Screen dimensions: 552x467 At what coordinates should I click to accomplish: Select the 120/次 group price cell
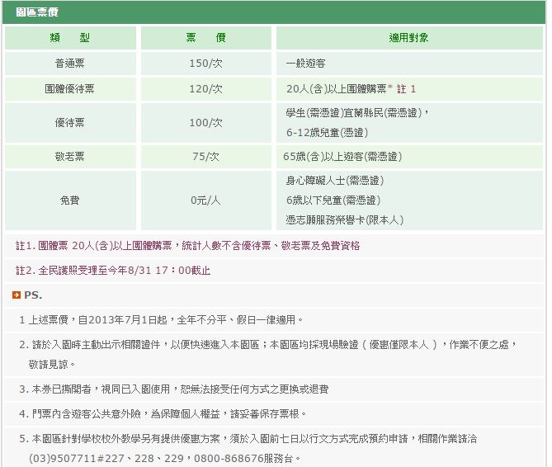click(205, 89)
